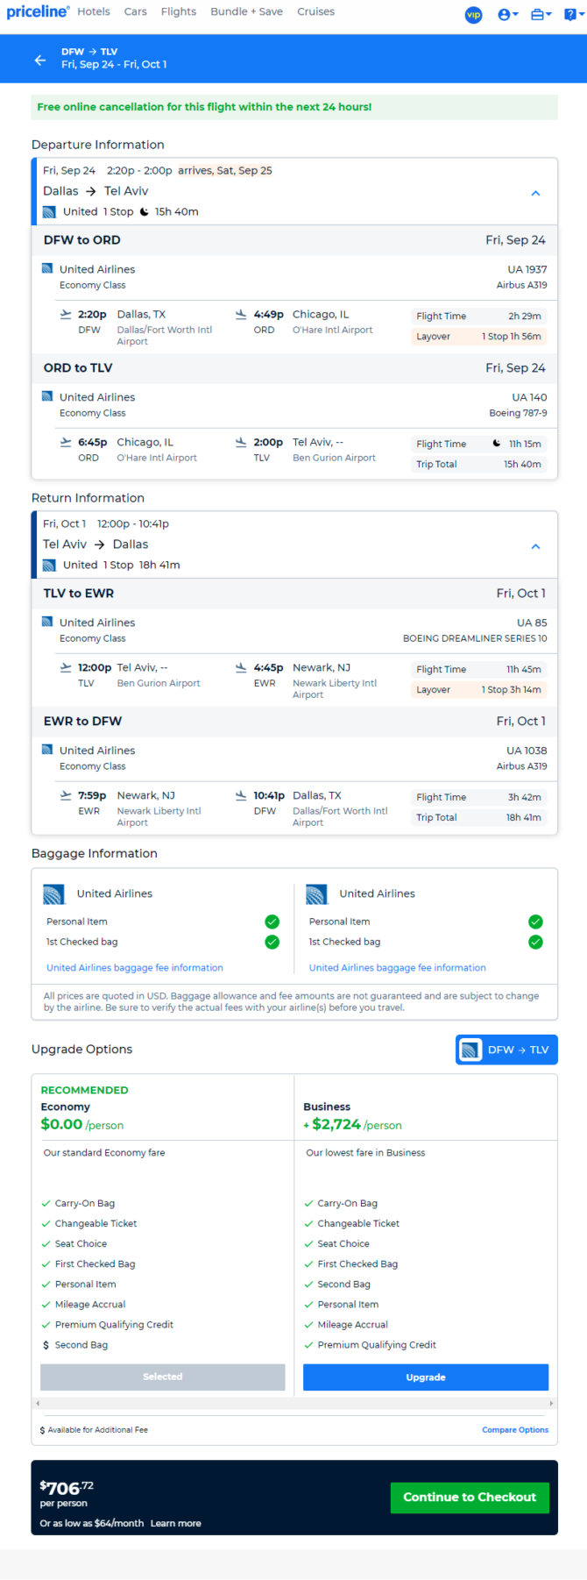Click Business Carry-On Bag checkmark
The width and height of the screenshot is (587, 1580).
click(x=308, y=1204)
